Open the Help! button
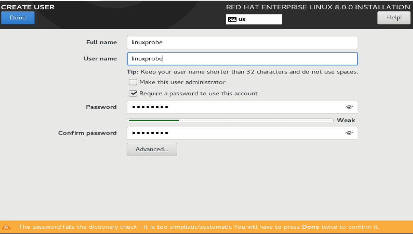The width and height of the screenshot is (413, 234). click(x=394, y=18)
